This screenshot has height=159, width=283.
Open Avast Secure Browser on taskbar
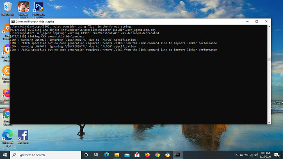click(167, 155)
